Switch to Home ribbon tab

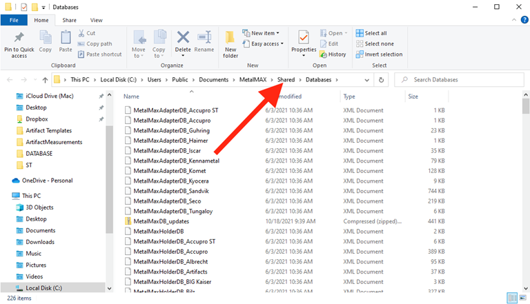(x=41, y=20)
